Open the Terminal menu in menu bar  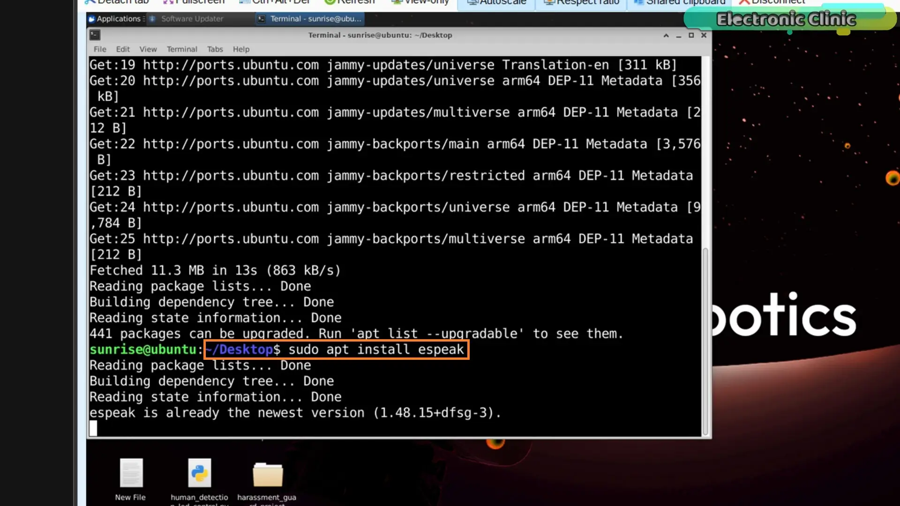coord(182,49)
